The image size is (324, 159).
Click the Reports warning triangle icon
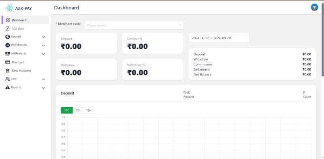tap(8, 88)
